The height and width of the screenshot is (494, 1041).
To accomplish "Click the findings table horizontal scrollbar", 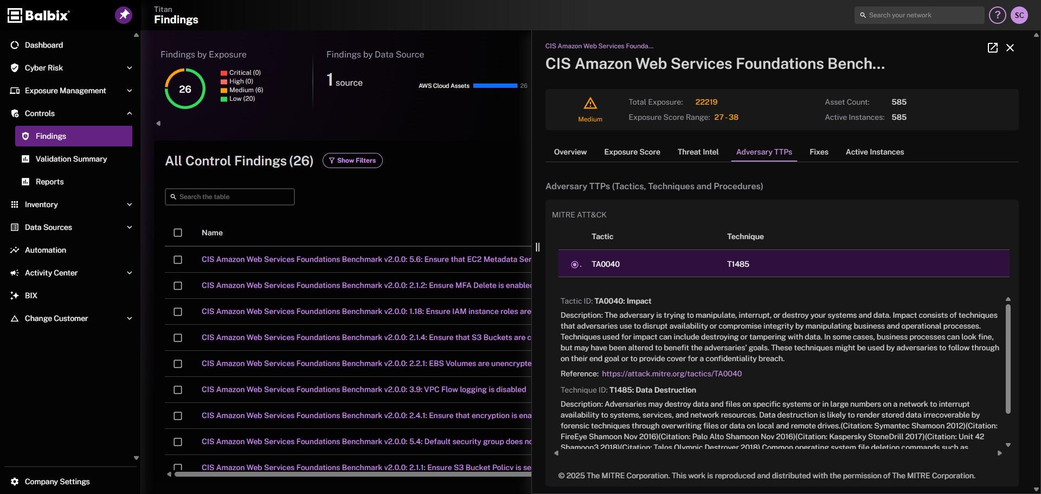I will [352, 474].
